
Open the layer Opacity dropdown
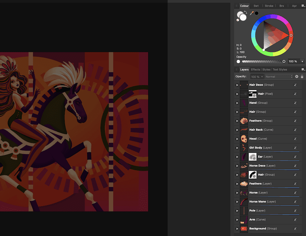(257, 77)
